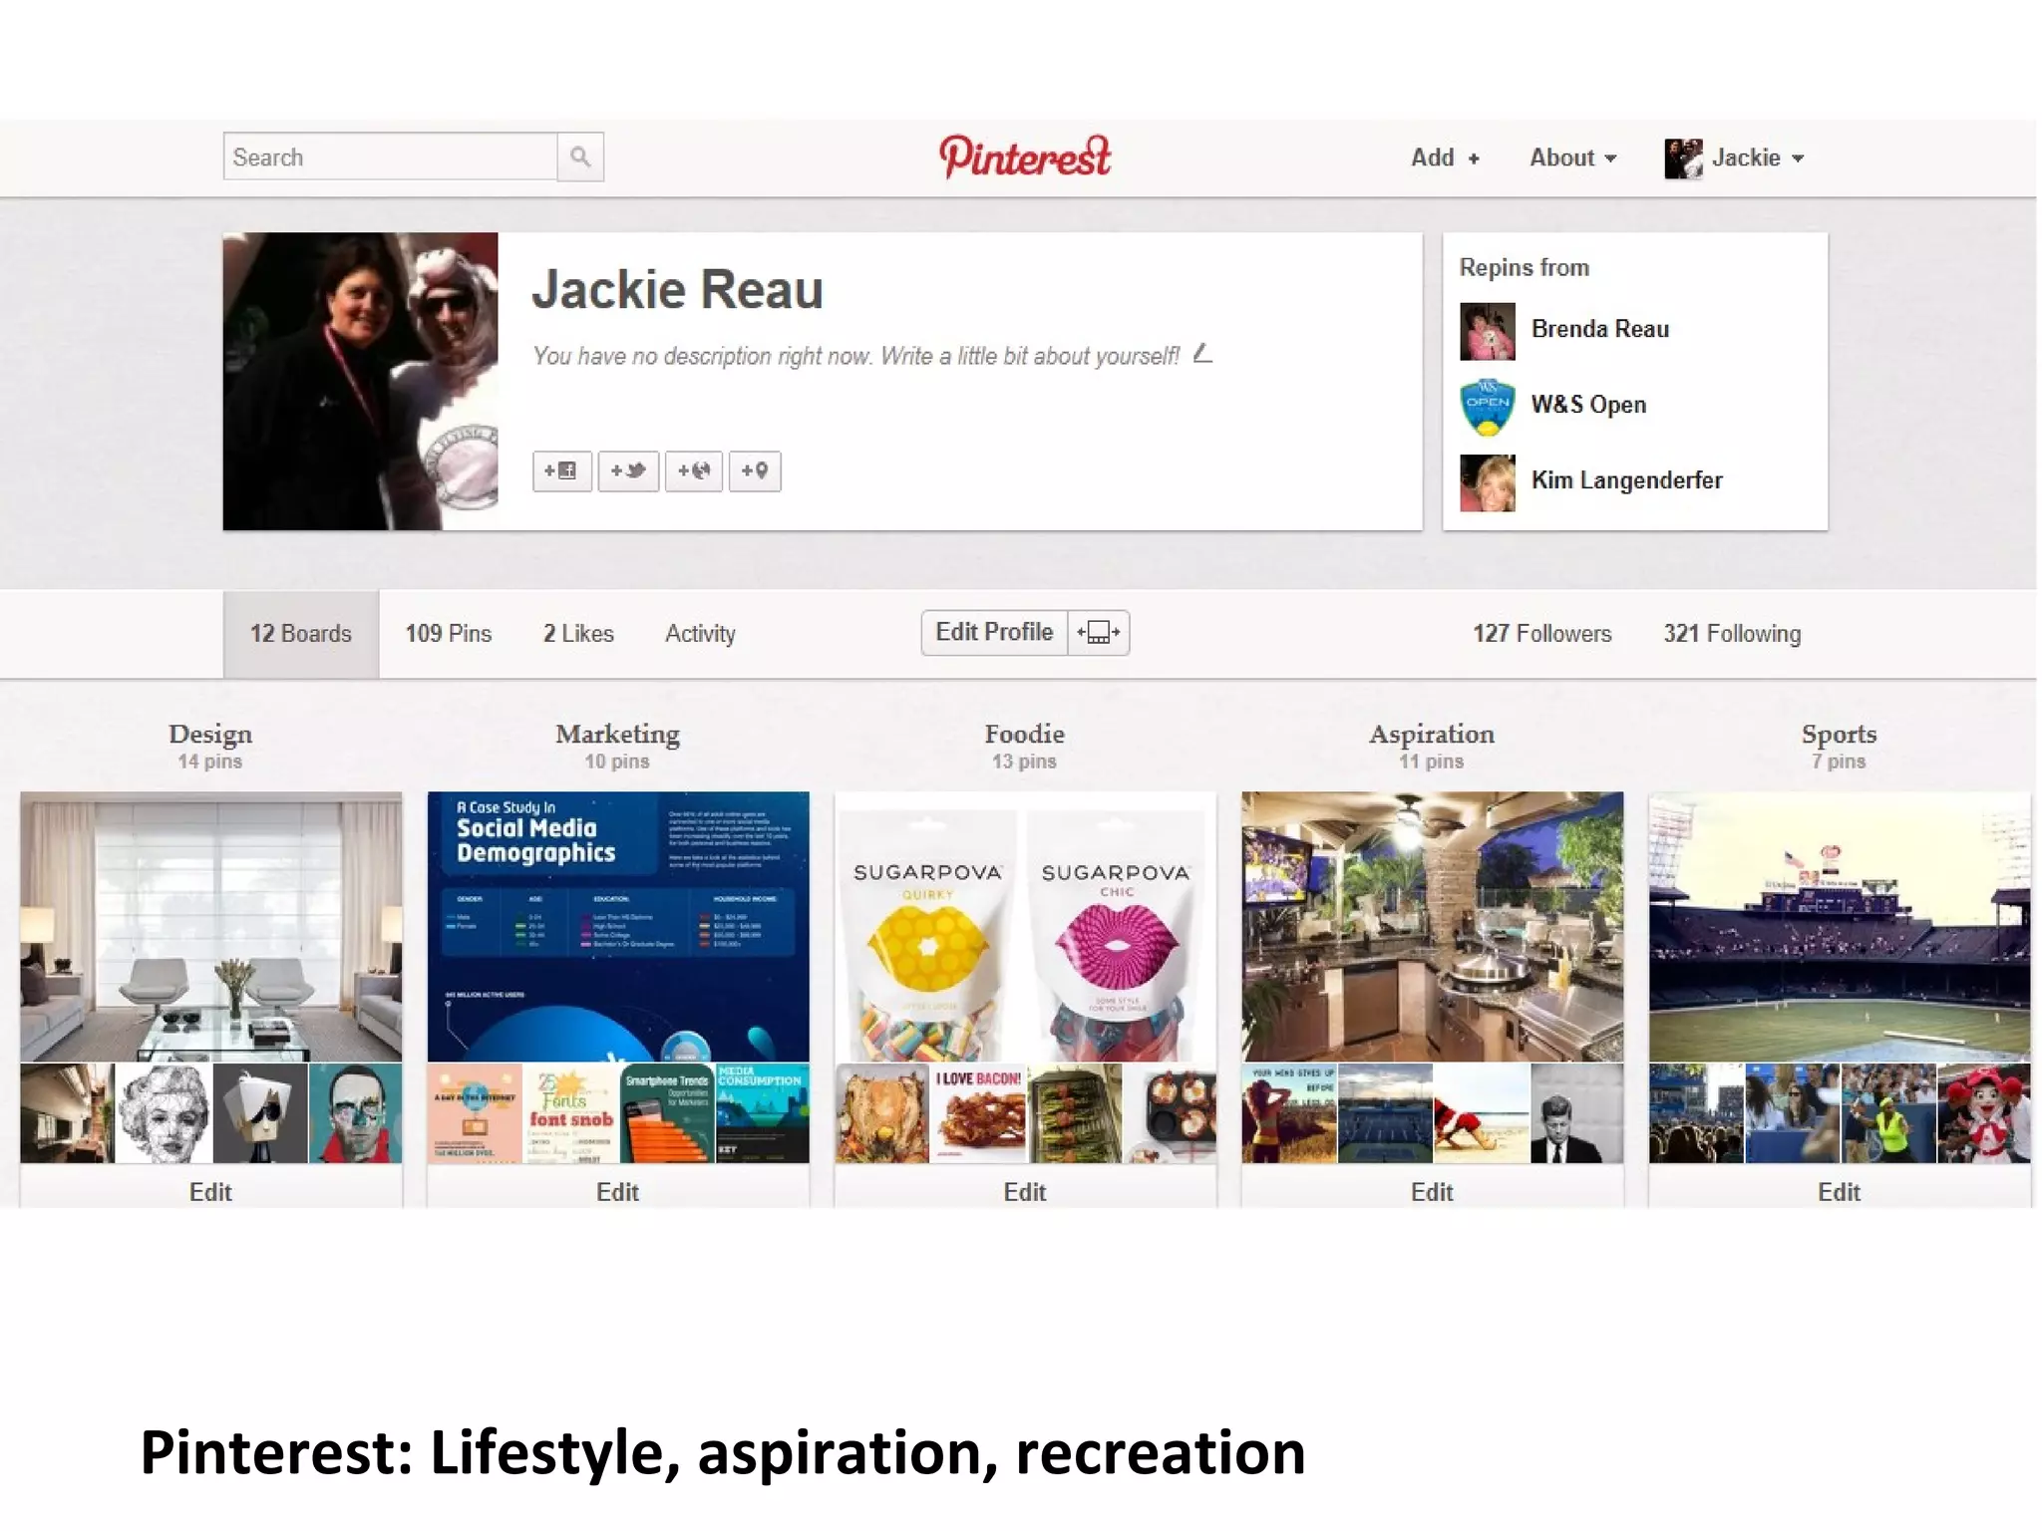Click Edit under the Aspiration board
The width and height of the screenshot is (2042, 1531).
[x=1432, y=1192]
